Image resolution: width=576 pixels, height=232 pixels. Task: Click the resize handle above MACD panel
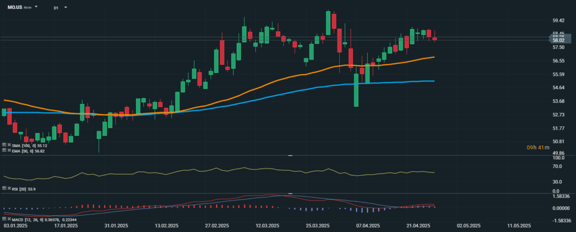point(290,194)
